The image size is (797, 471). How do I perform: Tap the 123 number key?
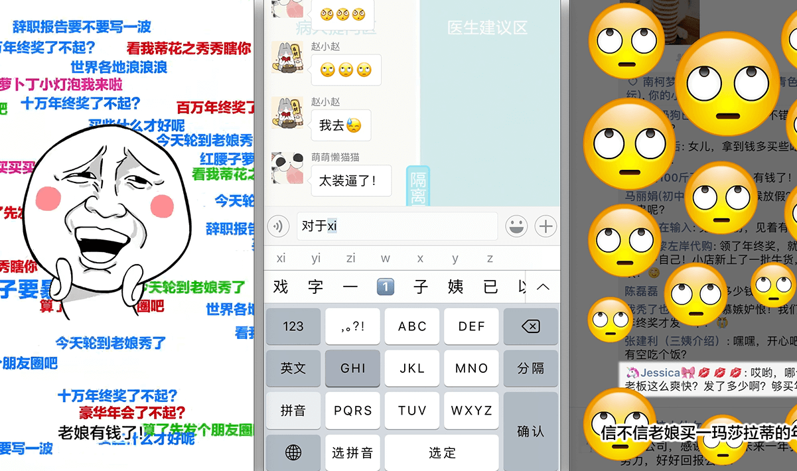pyautogui.click(x=293, y=326)
